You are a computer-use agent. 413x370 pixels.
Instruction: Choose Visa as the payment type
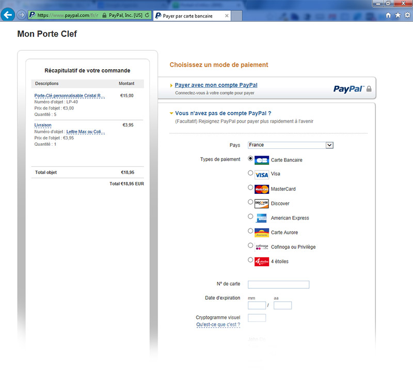[x=250, y=173]
